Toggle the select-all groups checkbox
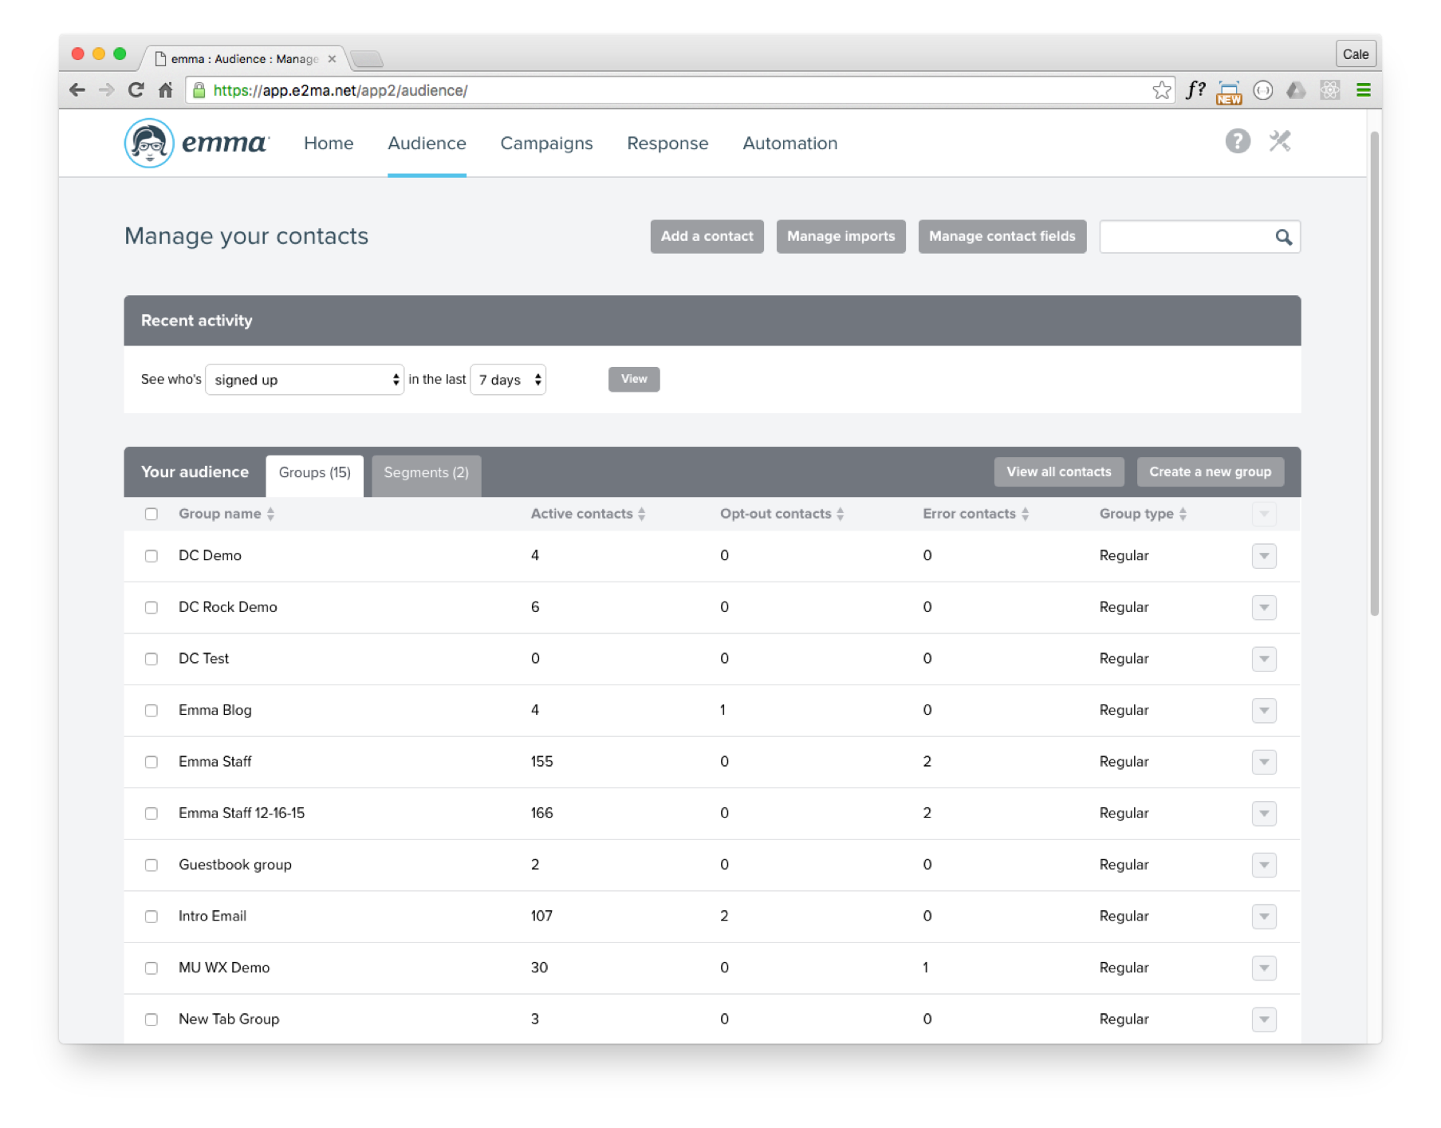 (x=152, y=515)
